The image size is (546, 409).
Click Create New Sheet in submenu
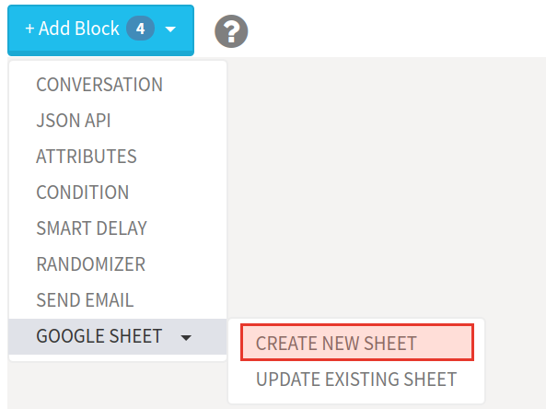[x=357, y=343]
